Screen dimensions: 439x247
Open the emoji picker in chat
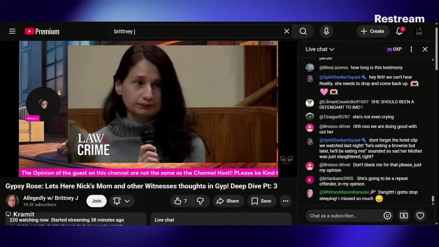click(x=387, y=215)
